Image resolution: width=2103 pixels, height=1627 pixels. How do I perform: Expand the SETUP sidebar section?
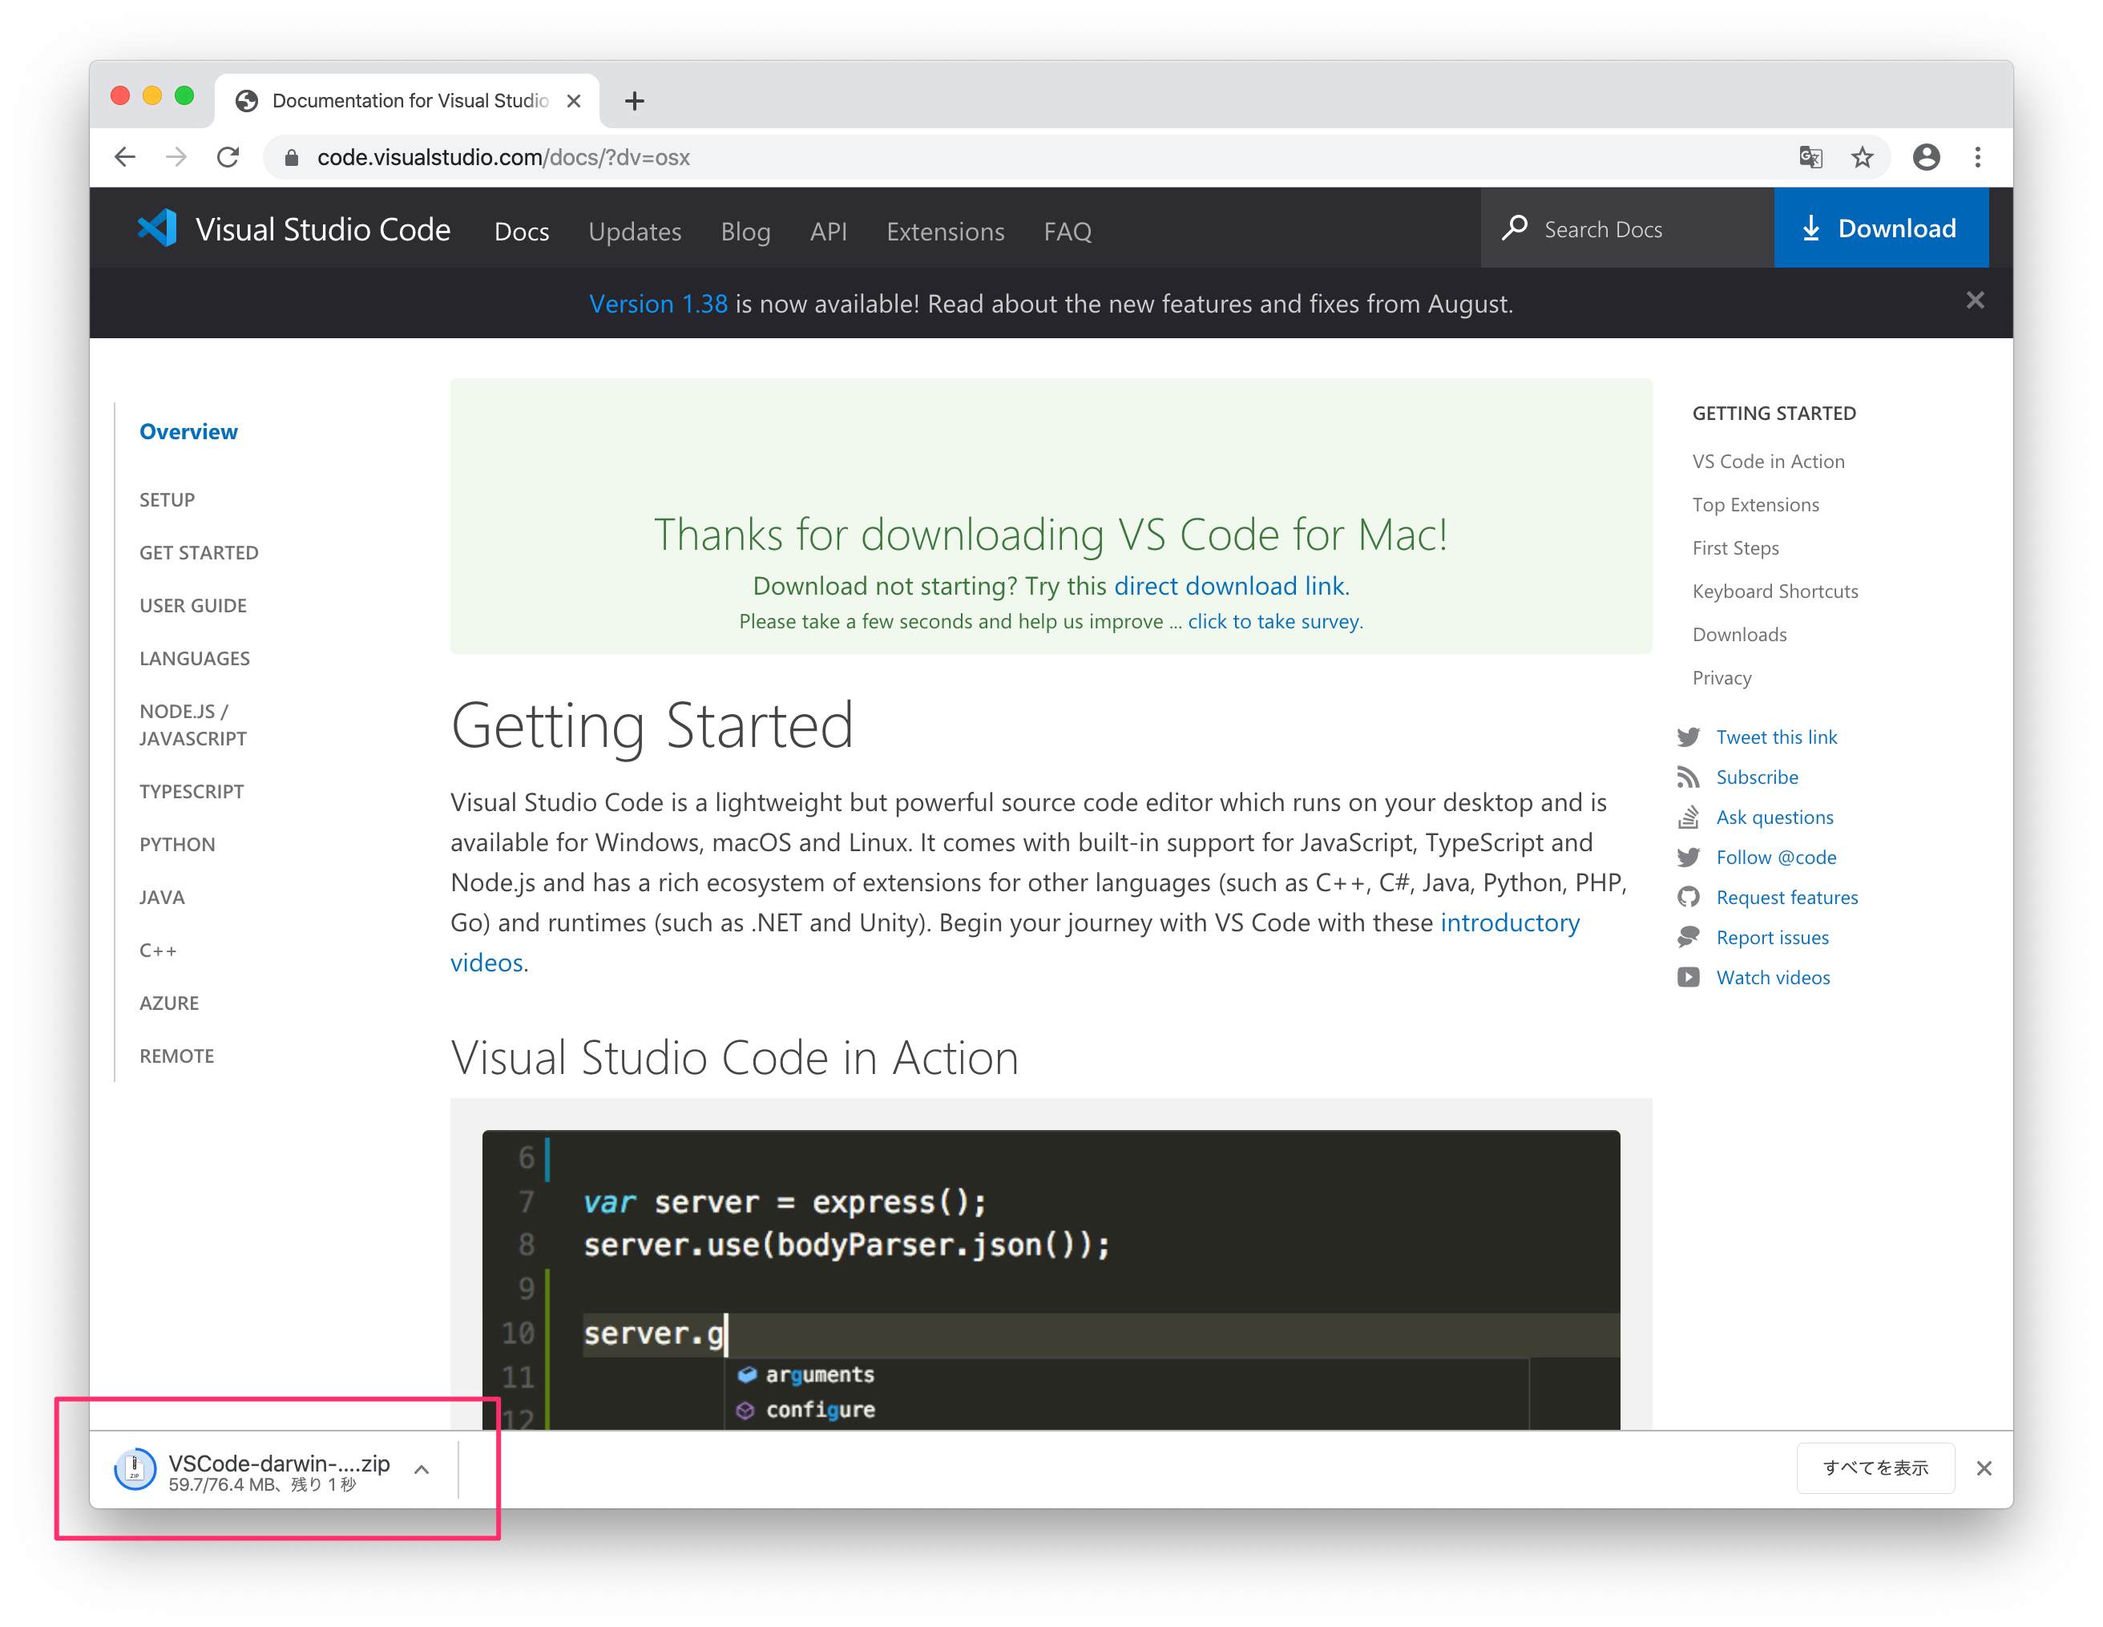pyautogui.click(x=167, y=499)
